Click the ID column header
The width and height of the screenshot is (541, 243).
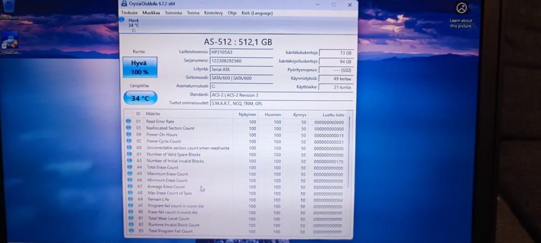[138, 114]
